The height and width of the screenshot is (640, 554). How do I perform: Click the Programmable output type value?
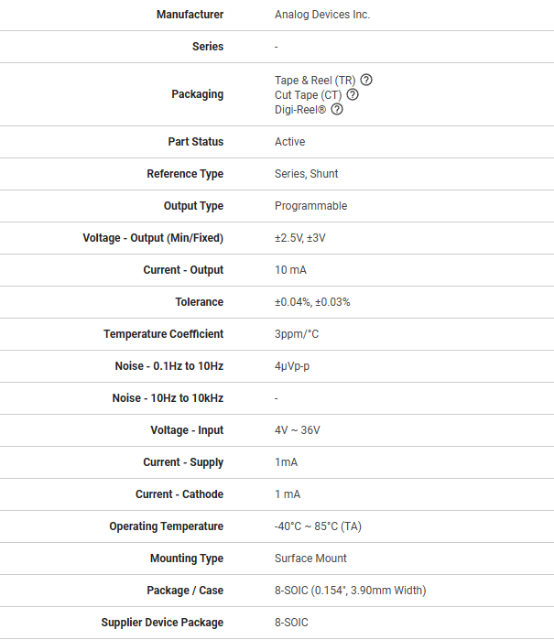point(311,206)
